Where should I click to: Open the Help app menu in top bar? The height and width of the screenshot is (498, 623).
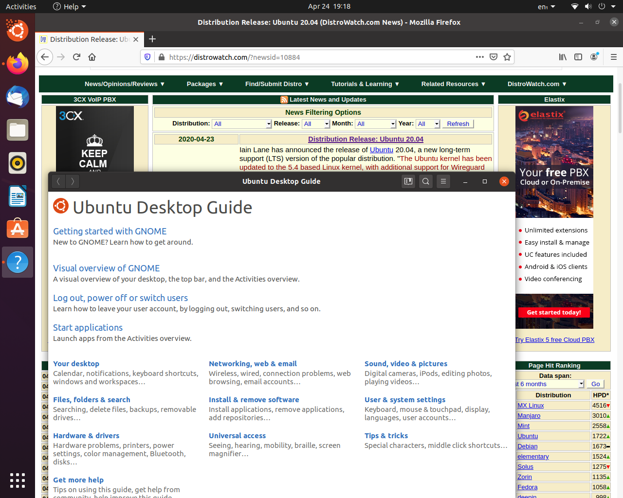(69, 6)
